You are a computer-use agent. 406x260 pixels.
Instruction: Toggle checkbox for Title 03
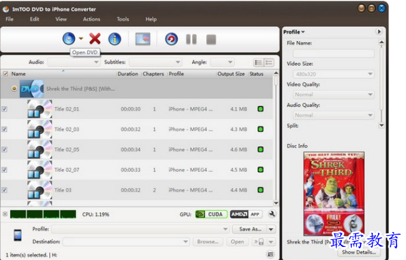4,190
